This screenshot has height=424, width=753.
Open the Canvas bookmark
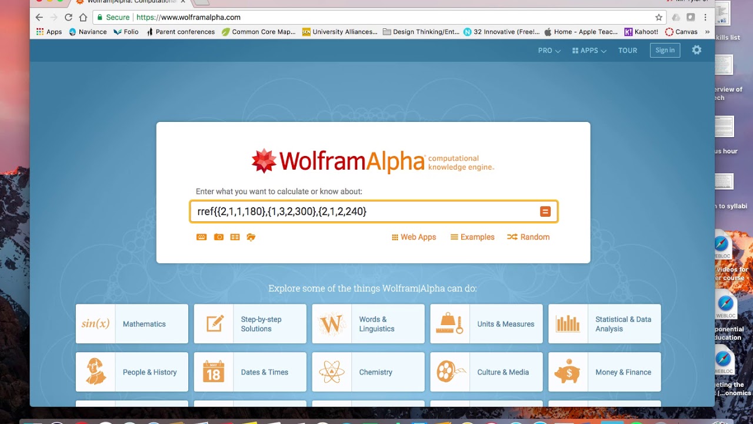click(681, 32)
